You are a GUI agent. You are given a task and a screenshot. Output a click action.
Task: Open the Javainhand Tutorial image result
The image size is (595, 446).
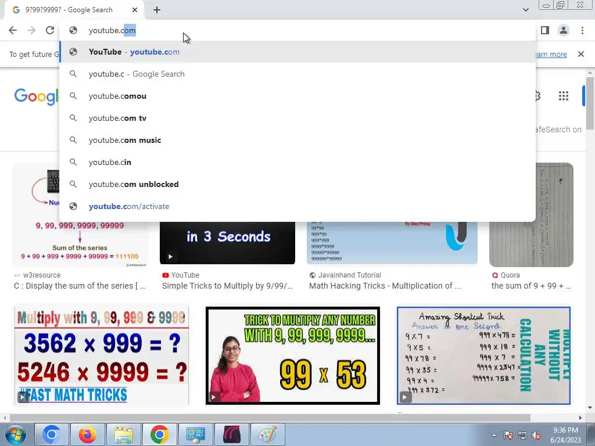[x=392, y=243]
